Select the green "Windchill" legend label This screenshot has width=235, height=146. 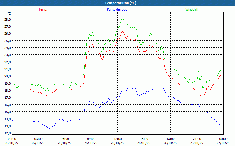pyautogui.click(x=192, y=9)
